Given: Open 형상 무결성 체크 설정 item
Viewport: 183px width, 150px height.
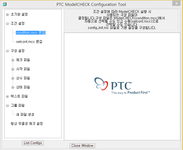Looking at the screenshot, I should [27, 123].
